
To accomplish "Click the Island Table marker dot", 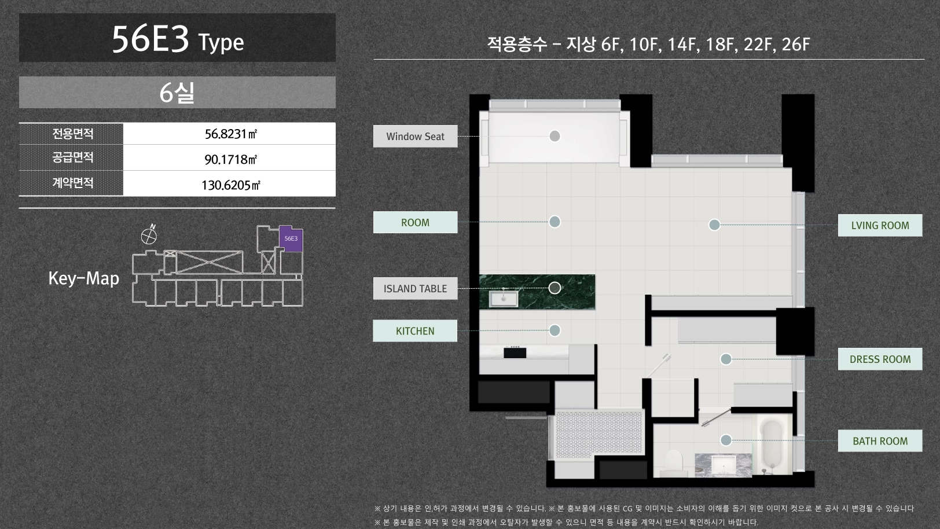I will 555,288.
